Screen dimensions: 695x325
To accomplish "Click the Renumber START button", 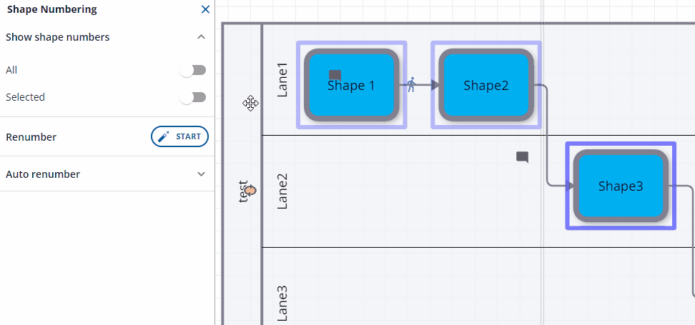I will [x=180, y=136].
